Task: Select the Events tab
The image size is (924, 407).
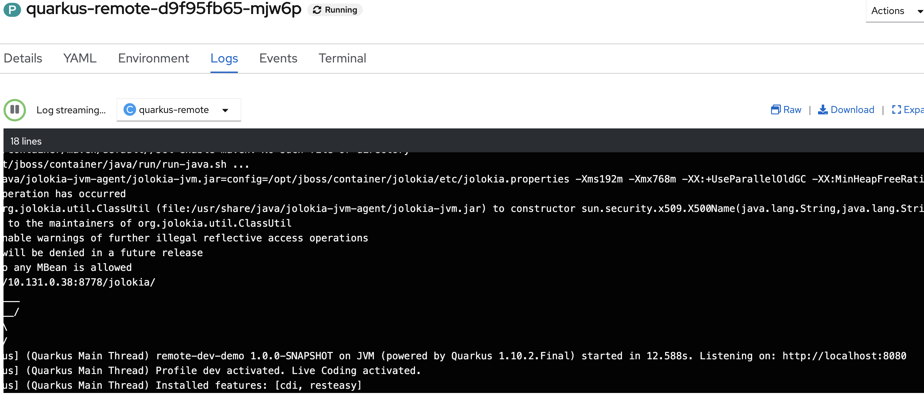Action: (x=278, y=58)
